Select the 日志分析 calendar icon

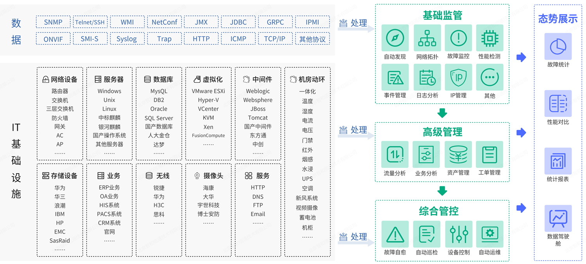427,77
